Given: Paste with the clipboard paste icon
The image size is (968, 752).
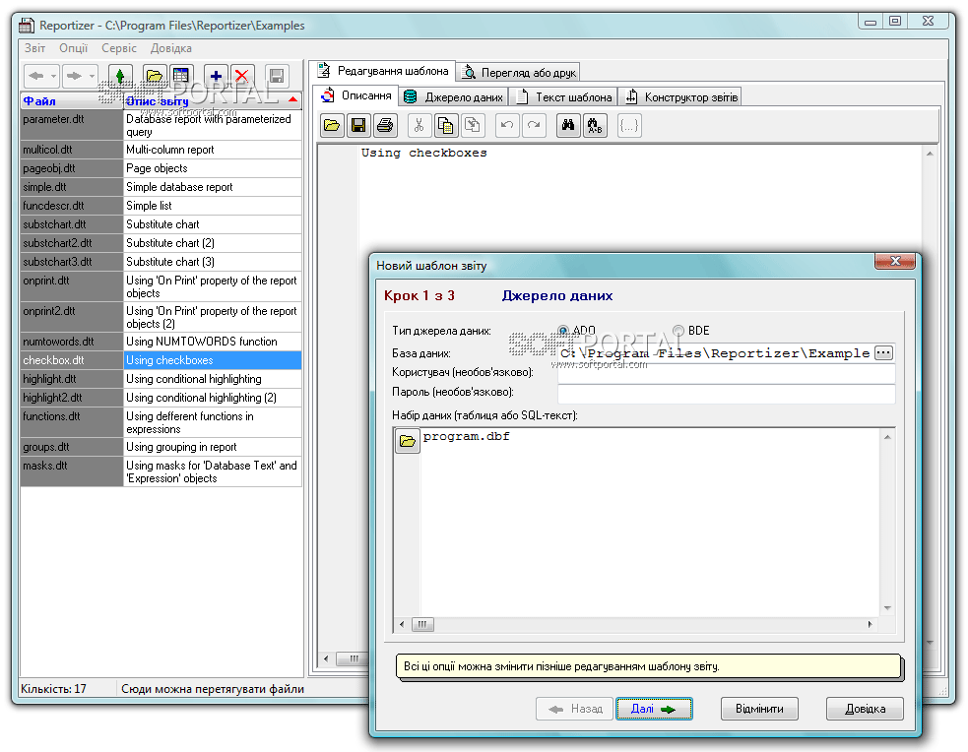Looking at the screenshot, I should (x=473, y=126).
